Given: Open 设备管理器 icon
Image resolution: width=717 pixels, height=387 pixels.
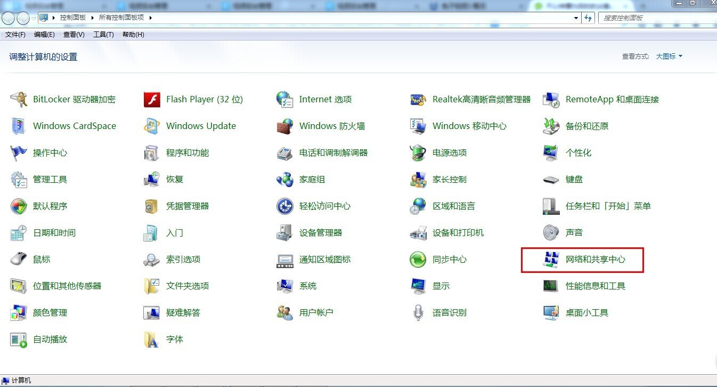Looking at the screenshot, I should (285, 232).
